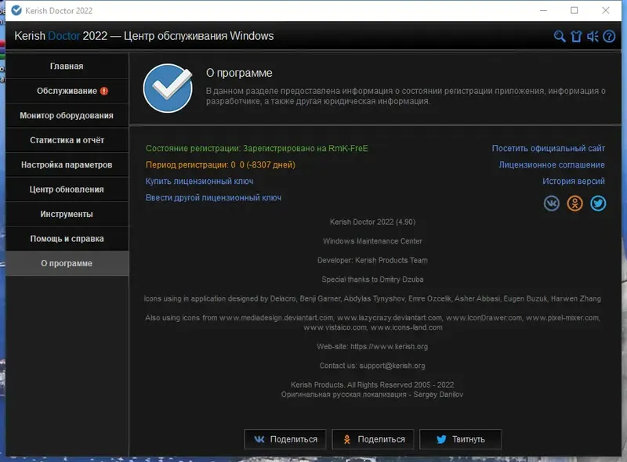Click Купить лицензионный ключ
627x462 pixels.
[x=200, y=181]
